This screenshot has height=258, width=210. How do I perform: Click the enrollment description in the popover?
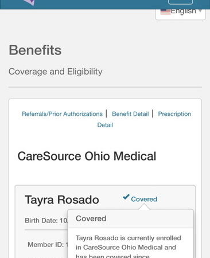[128, 247]
